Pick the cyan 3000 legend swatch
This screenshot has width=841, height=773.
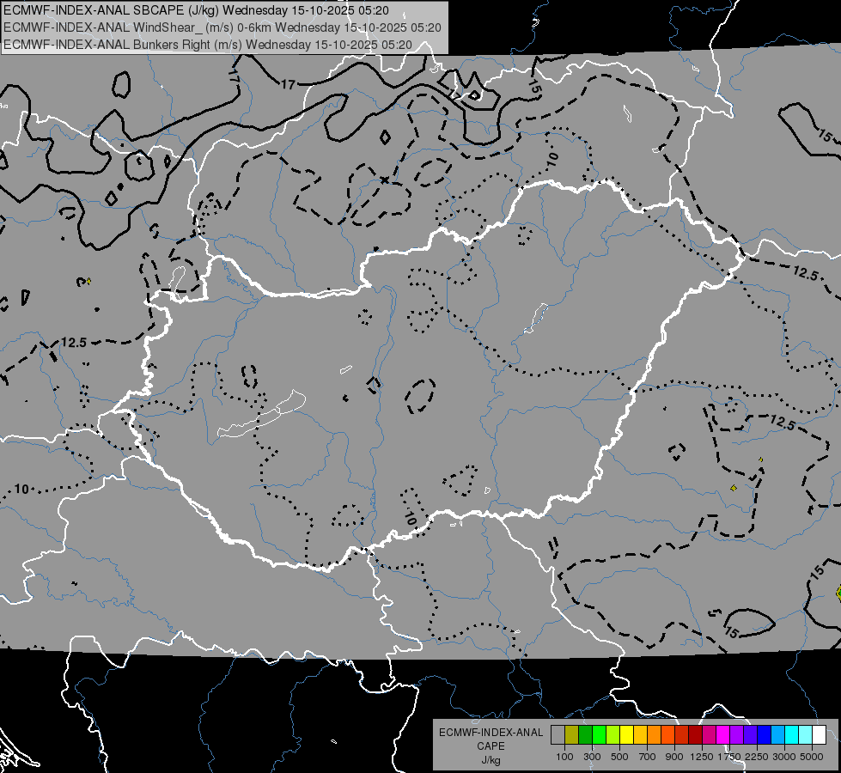click(792, 735)
